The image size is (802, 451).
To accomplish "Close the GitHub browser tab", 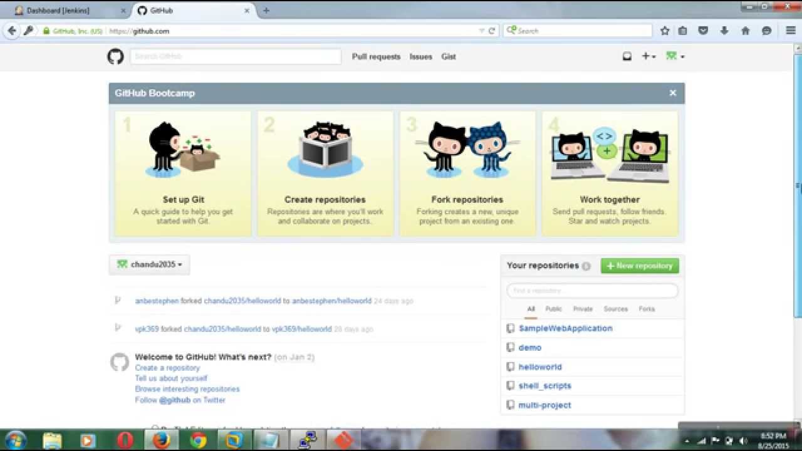I will tap(247, 11).
